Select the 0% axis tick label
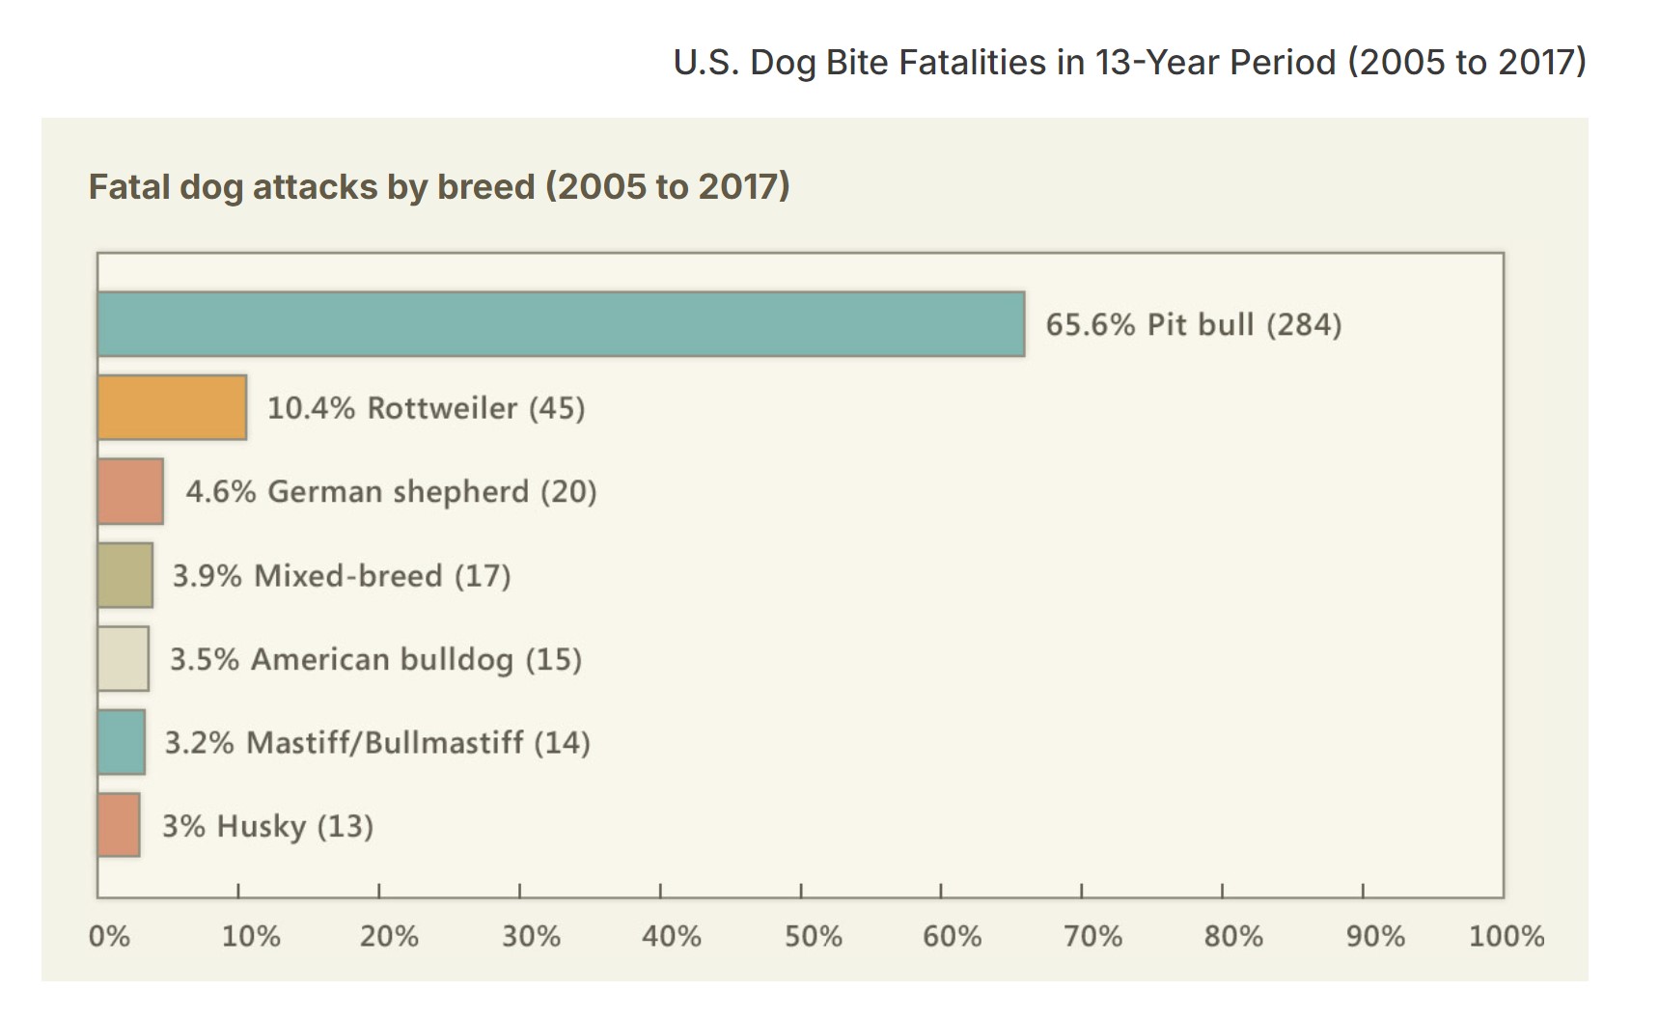The width and height of the screenshot is (1659, 1019). [109, 936]
